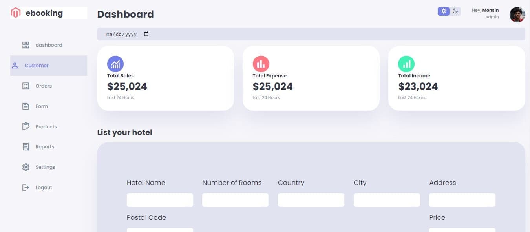Click the Hotel Name input field
530x232 pixels.
[160, 200]
